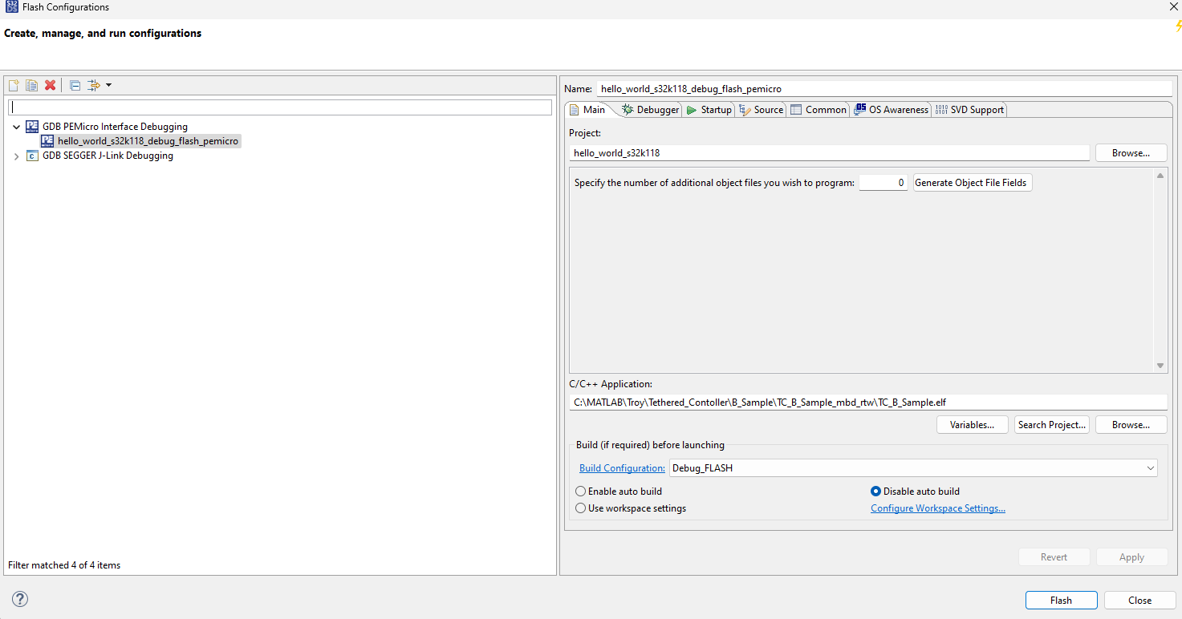Image resolution: width=1182 pixels, height=619 pixels.
Task: Open the SVD Support tab
Action: point(969,109)
